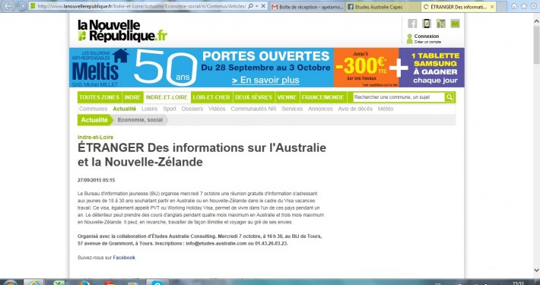Expand the address bar search dropdown arrow
540x285 pixels.
257,6
